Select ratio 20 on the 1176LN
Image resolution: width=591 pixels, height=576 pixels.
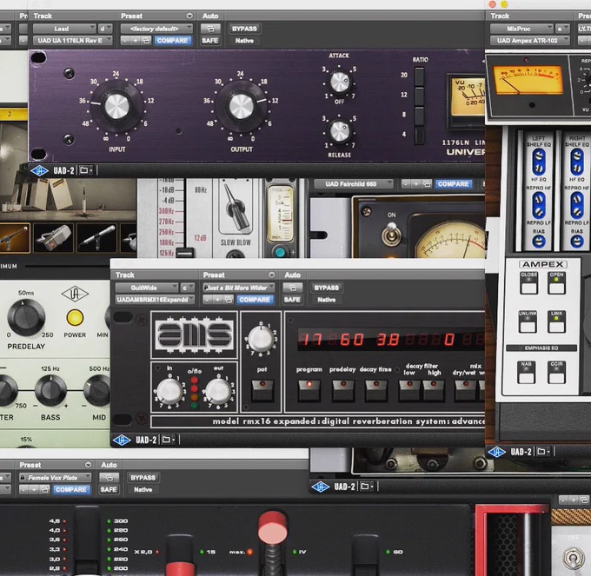[419, 76]
